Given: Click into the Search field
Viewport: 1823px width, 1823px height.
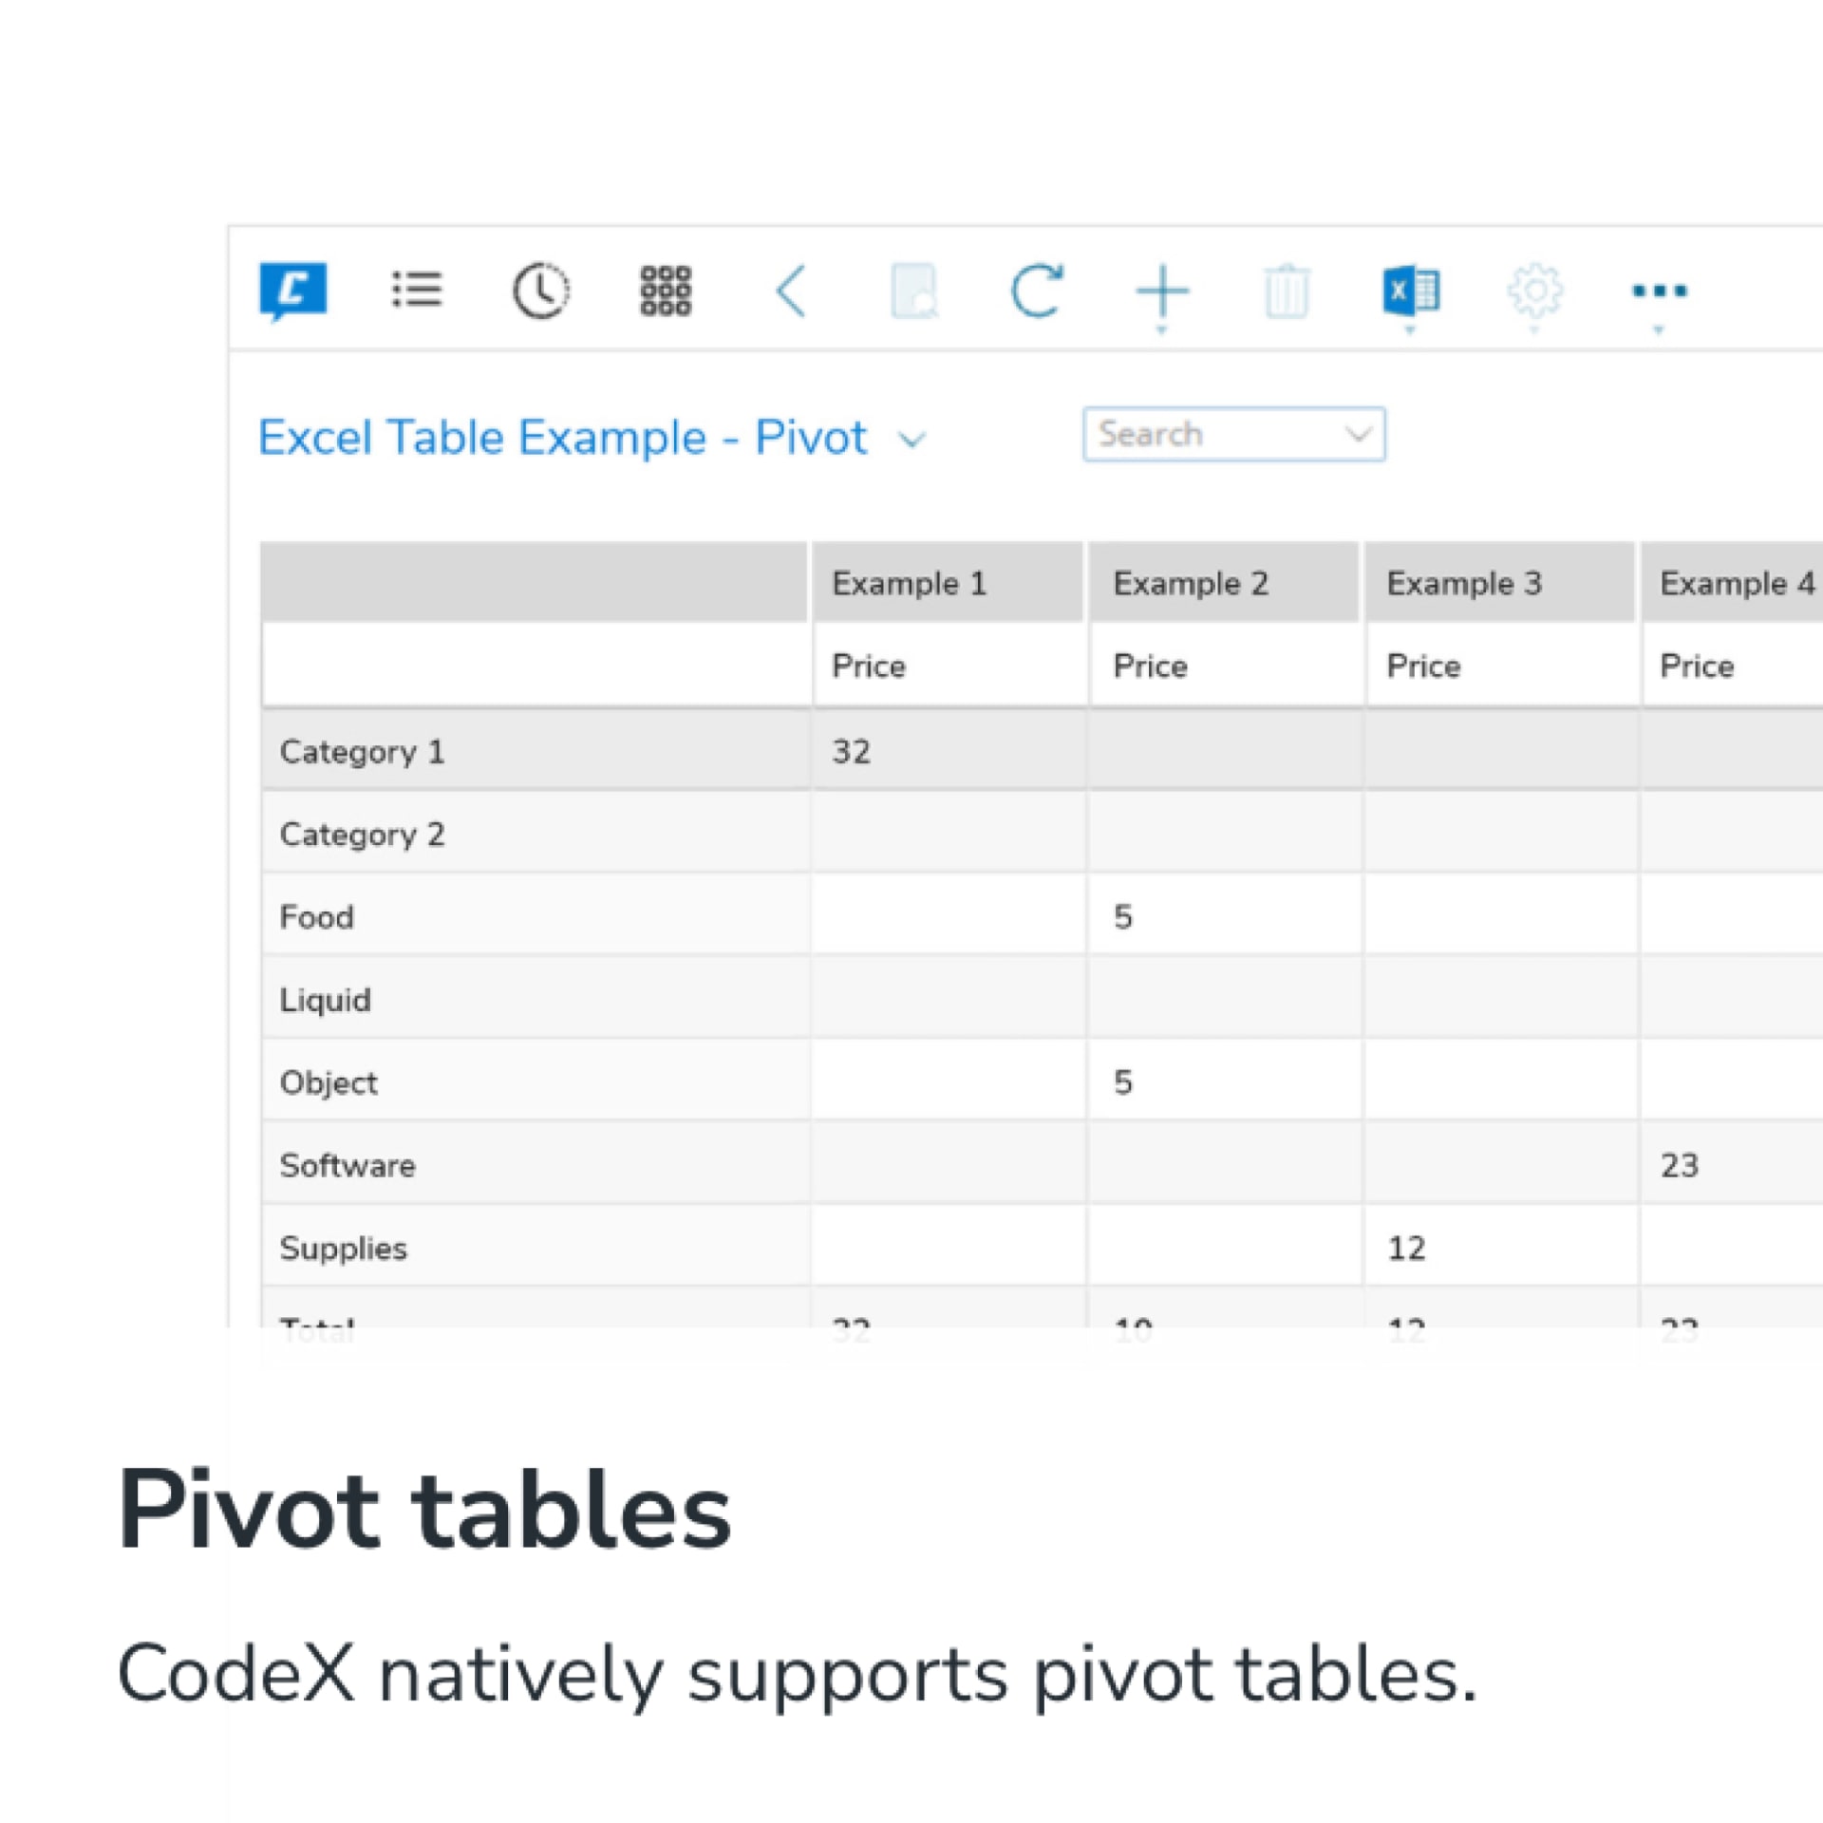Looking at the screenshot, I should [x=1206, y=435].
